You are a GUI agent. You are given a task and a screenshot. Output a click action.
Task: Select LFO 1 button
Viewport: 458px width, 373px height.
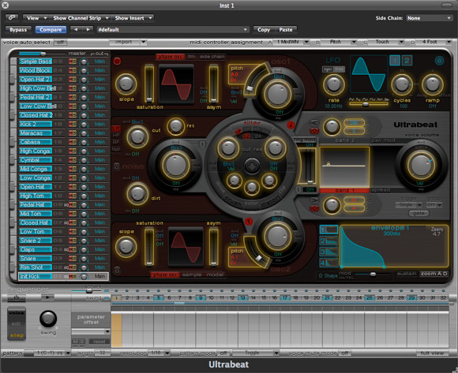(395, 61)
